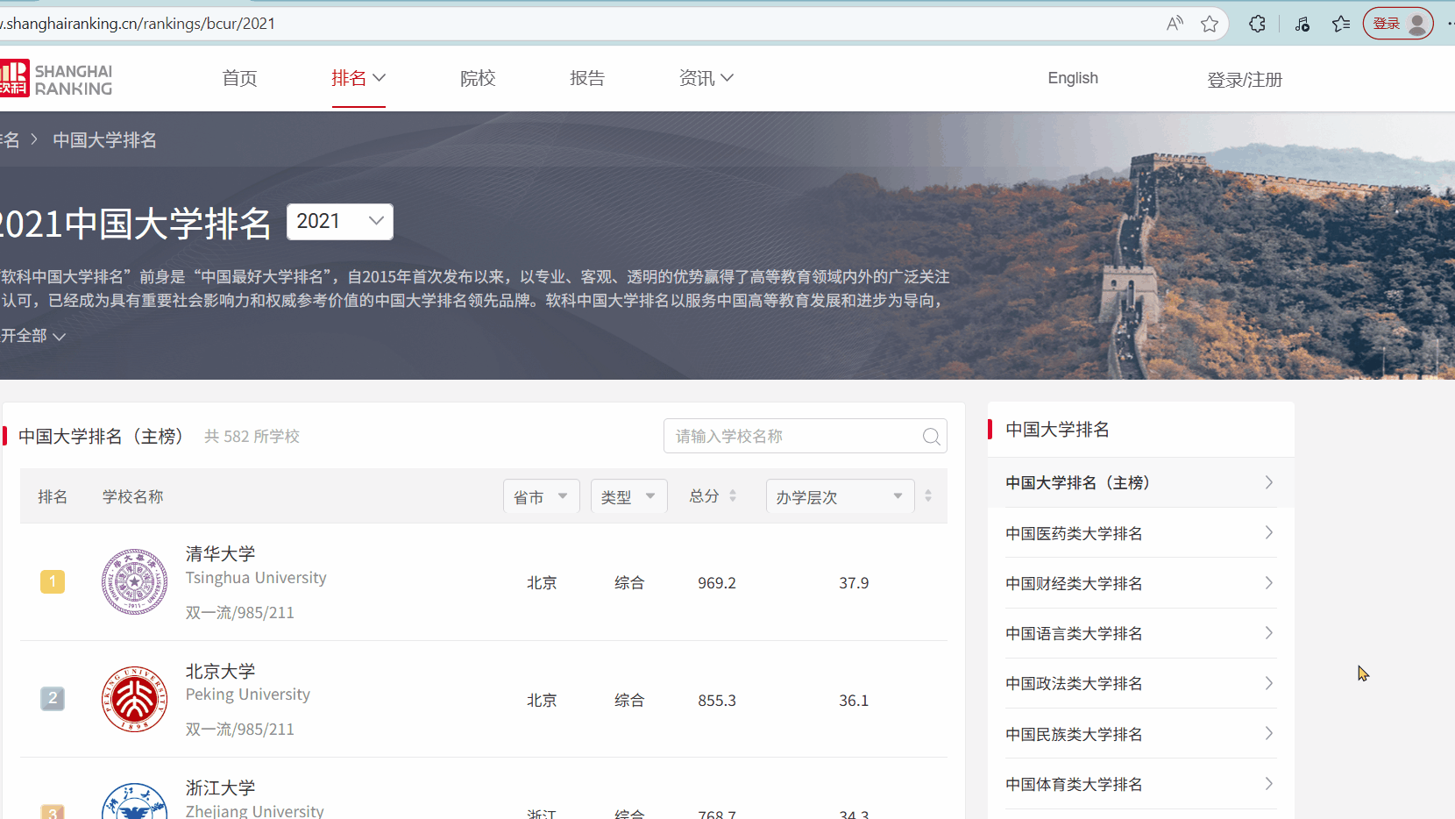The image size is (1455, 819).
Task: Open browser extensions puzzle icon
Action: (1257, 24)
